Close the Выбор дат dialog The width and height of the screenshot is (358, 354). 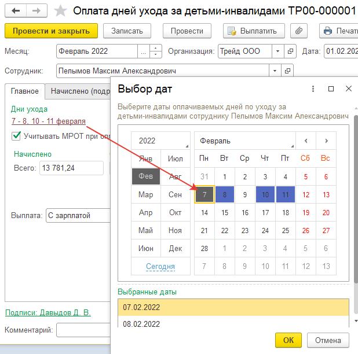[x=349, y=89]
